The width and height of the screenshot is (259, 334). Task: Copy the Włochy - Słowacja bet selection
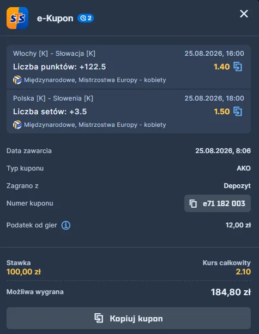(x=238, y=67)
